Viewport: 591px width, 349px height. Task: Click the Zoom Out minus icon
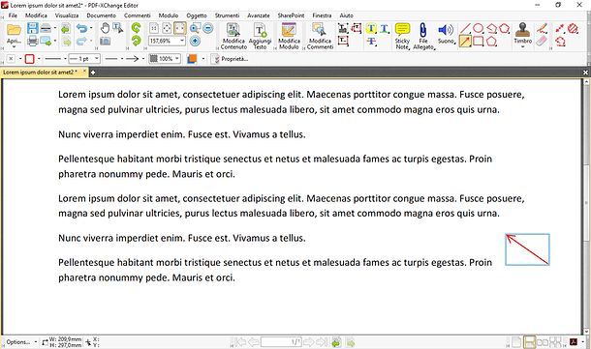(x=207, y=28)
